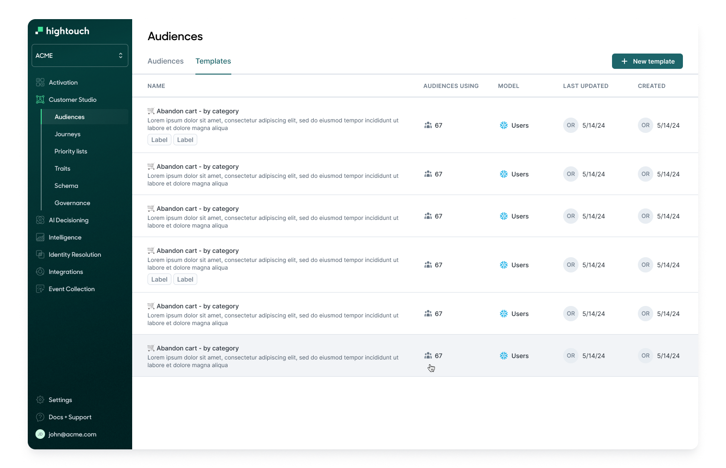Open Governance in Customer Studio
The height and width of the screenshot is (468, 726).
(x=72, y=203)
